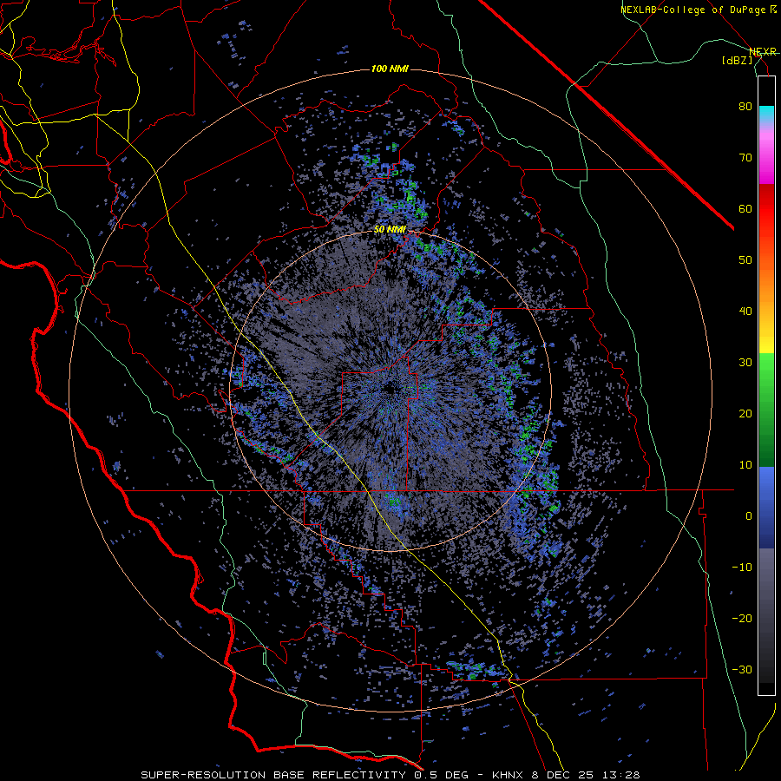This screenshot has height=781, width=781.
Task: Click the -30 value on the dBZ scale
Action: [742, 669]
